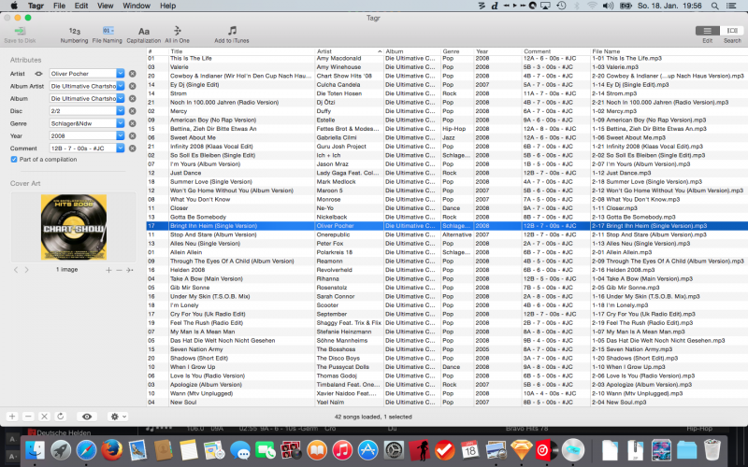Viewport: 748px width, 467px height.
Task: Add a cover art image with plus
Action: [108, 270]
